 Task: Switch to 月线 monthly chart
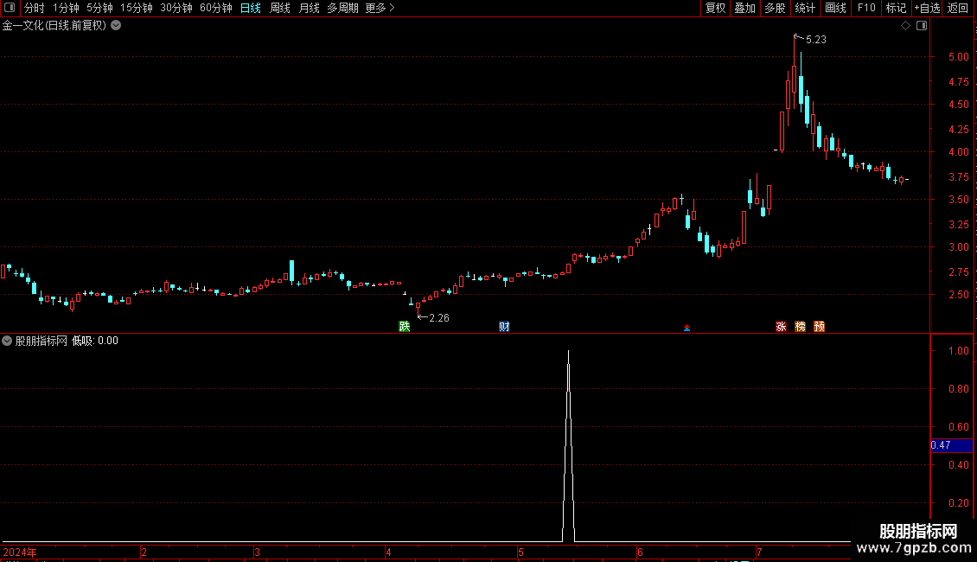[x=309, y=8]
